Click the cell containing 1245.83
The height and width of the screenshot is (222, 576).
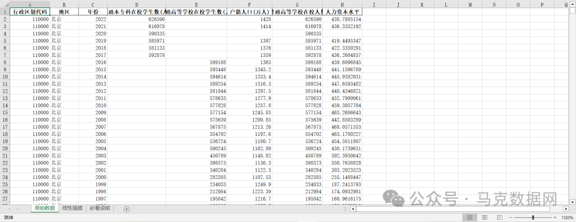point(250,112)
